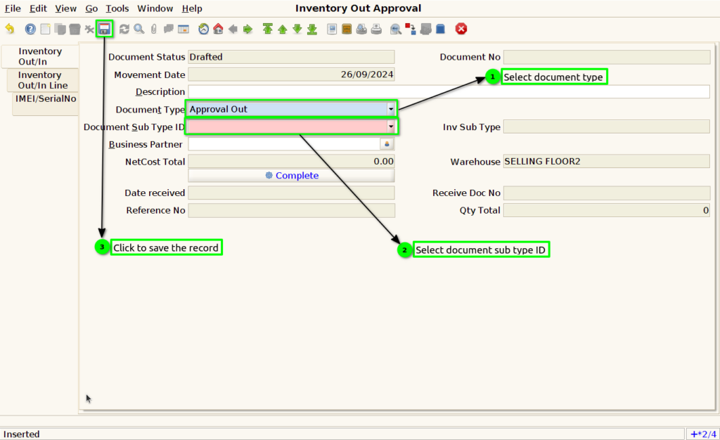Toggle grid view icon in toolbar
Viewport: 720px width, 440px height.
pyautogui.click(x=184, y=29)
